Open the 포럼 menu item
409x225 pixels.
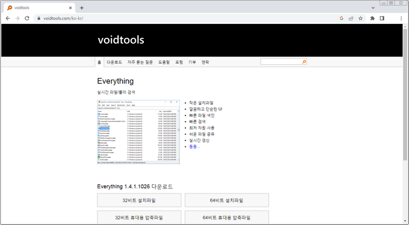(179, 62)
